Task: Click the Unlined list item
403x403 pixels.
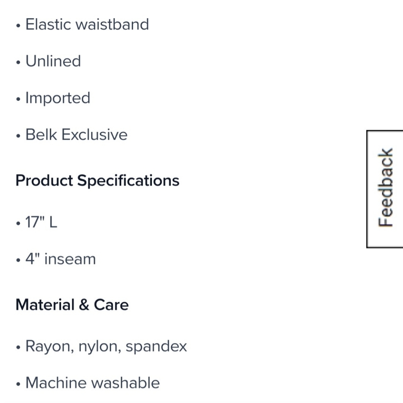Action: coord(53,61)
